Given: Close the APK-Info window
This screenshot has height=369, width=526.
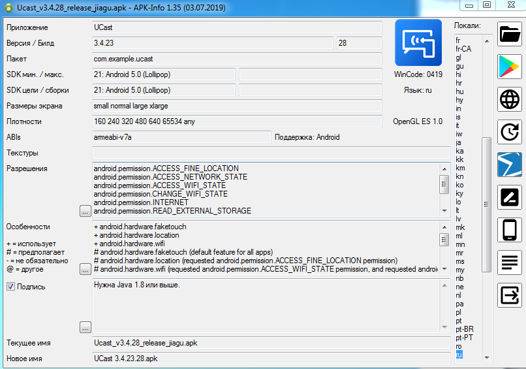Looking at the screenshot, I should click(511, 5).
